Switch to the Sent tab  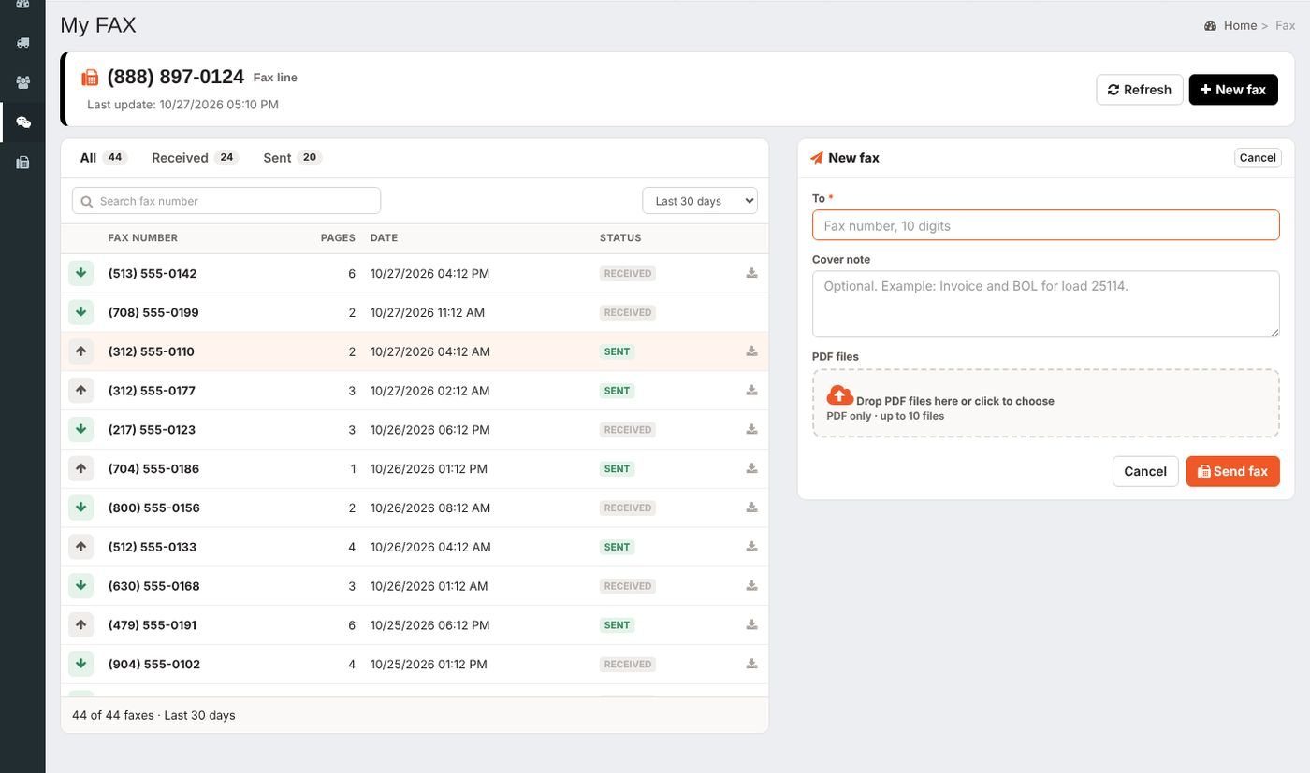pyautogui.click(x=292, y=157)
